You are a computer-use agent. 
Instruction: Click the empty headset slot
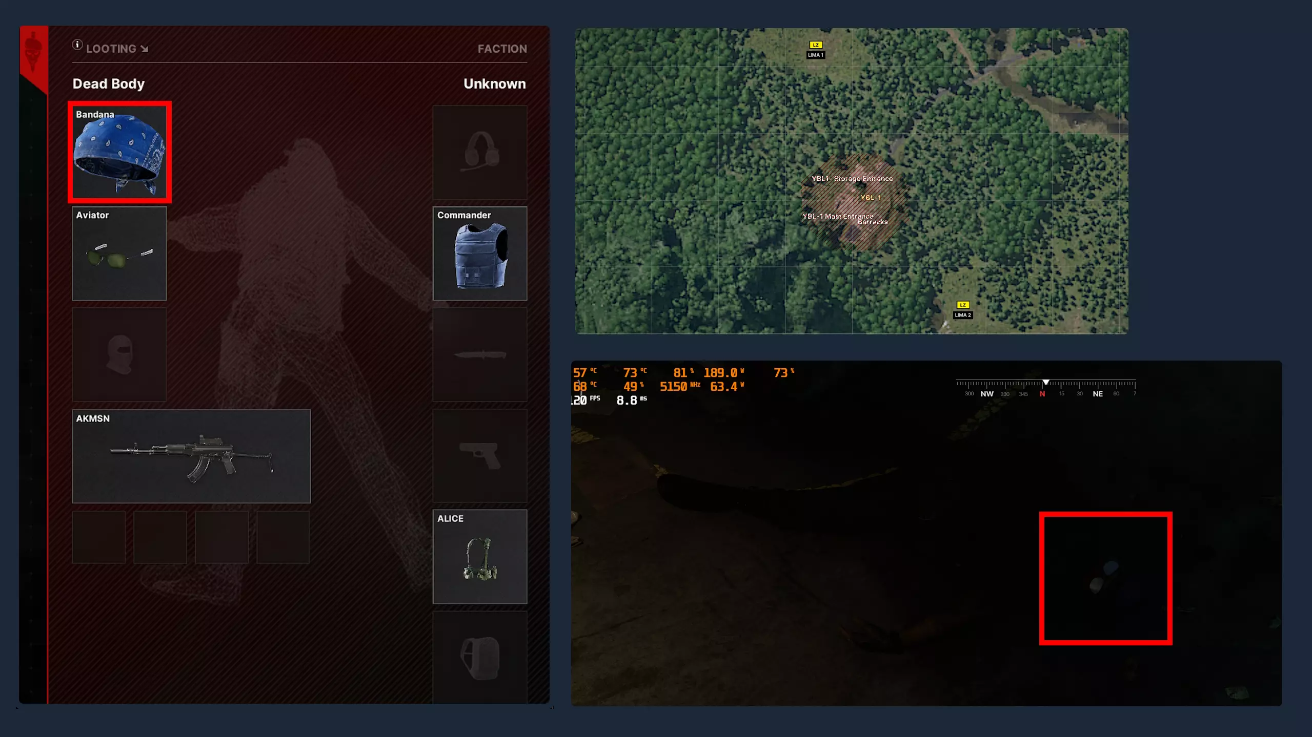pyautogui.click(x=480, y=152)
